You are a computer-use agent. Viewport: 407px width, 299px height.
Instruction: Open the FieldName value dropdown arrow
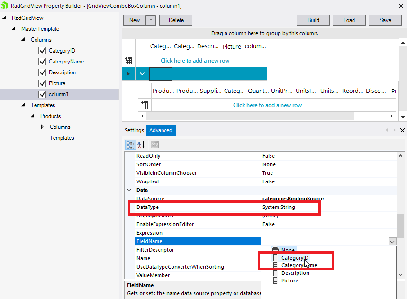point(392,241)
